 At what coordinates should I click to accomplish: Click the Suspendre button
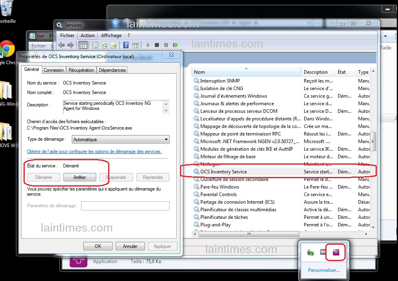tap(116, 177)
